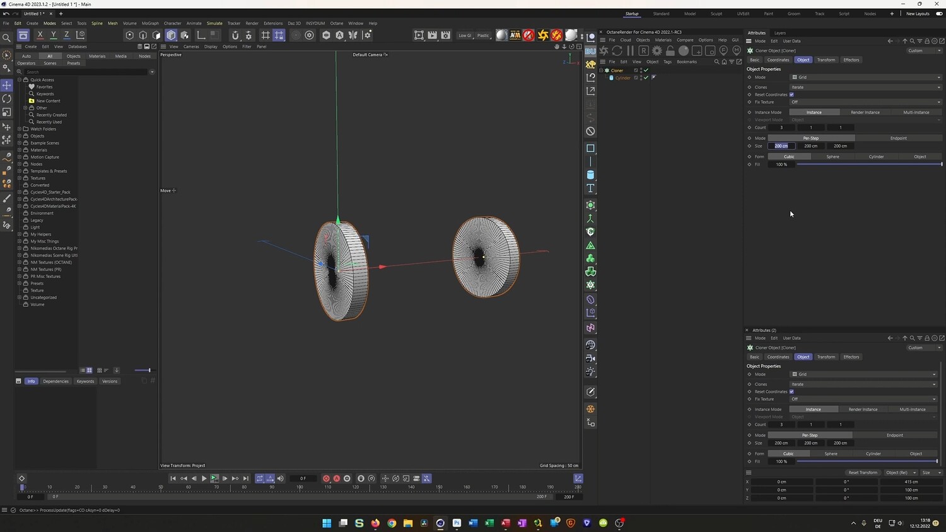The image size is (946, 532).
Task: Set Form to Sphere in upper Attributes
Action: (x=832, y=157)
